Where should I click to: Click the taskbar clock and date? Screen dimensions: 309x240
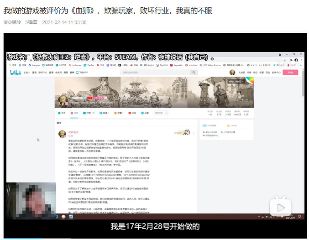[290, 217]
